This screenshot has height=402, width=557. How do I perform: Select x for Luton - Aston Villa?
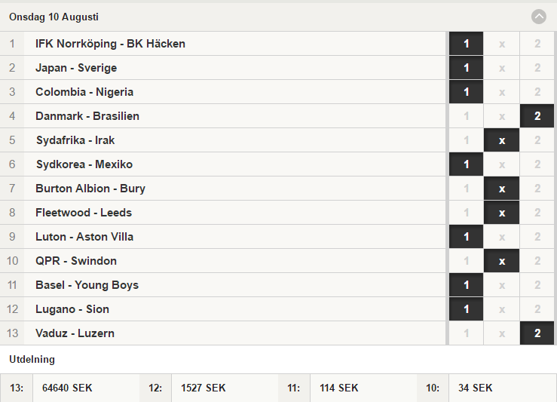501,237
